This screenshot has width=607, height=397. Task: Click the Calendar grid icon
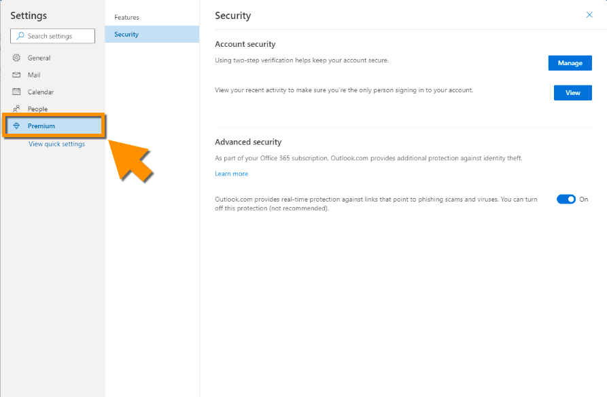tap(17, 92)
